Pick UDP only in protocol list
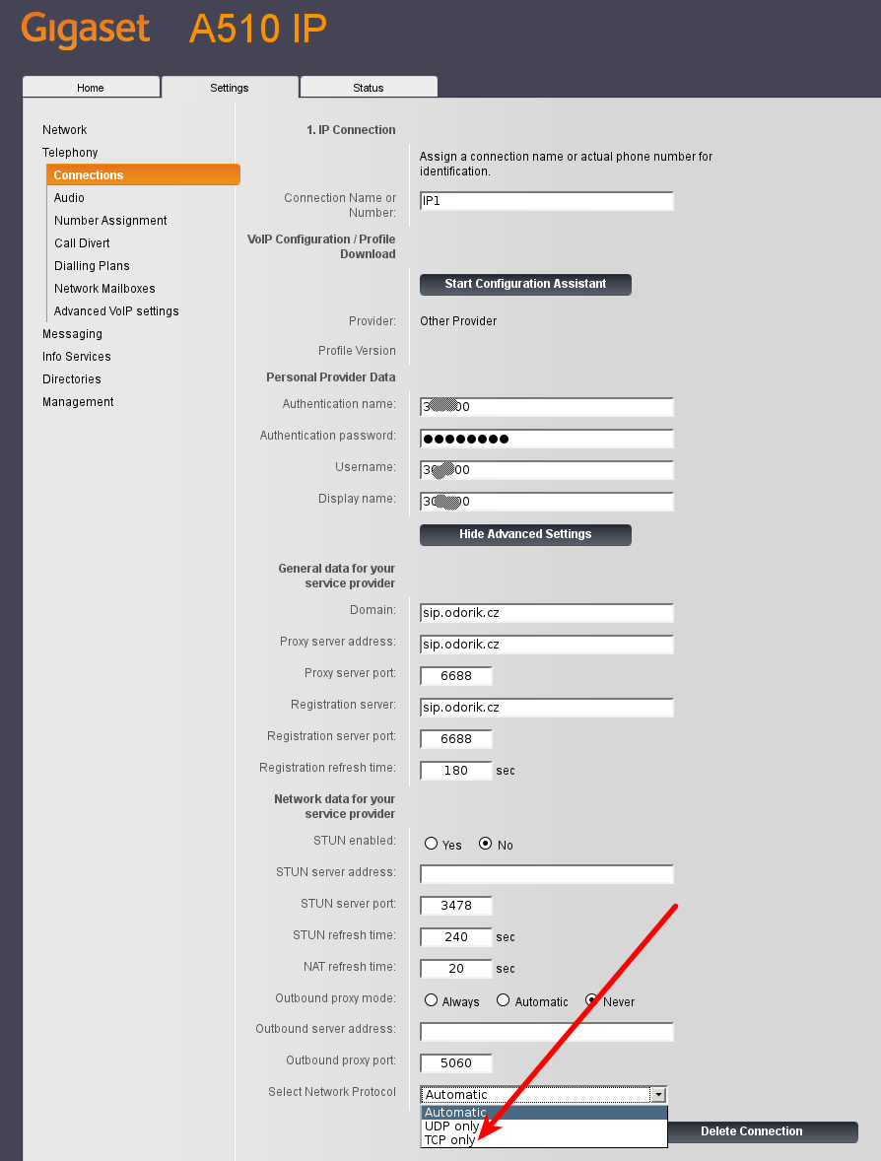Viewport: 881px width, 1161px height. (x=451, y=1127)
